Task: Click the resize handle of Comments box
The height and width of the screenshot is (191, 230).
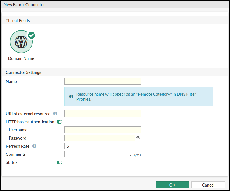Action: click(130, 156)
